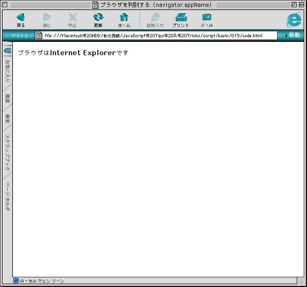Click the 自動入力 autofill icon

pos(155,20)
